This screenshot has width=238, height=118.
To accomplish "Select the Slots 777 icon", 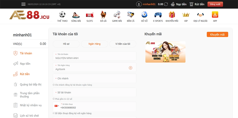I will [89, 15].
